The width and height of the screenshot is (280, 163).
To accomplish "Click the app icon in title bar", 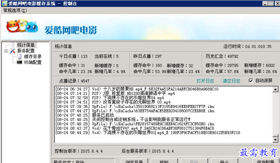I will [x=5, y=3].
